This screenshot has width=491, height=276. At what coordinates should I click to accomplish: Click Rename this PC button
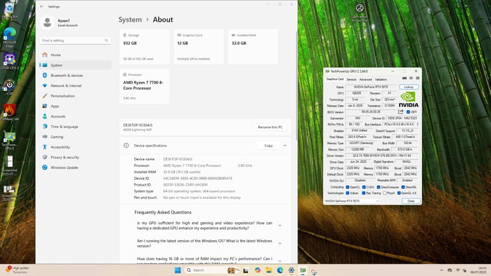point(270,127)
